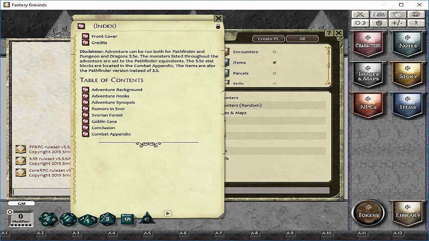Click the Index window resize corner handle

point(221,217)
